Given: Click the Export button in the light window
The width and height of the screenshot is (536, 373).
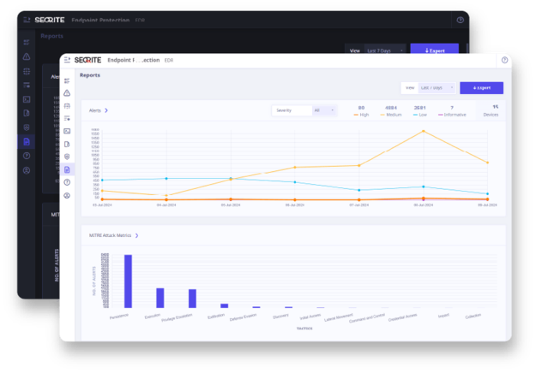Looking at the screenshot, I should 481,87.
